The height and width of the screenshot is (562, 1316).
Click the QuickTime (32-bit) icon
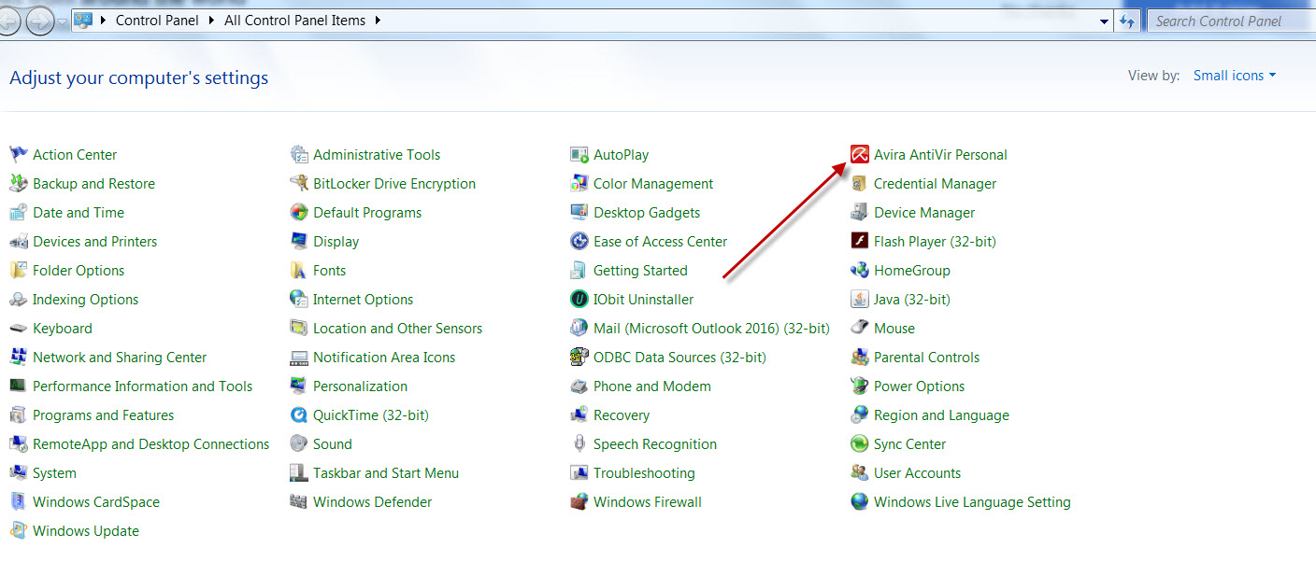[x=298, y=415]
